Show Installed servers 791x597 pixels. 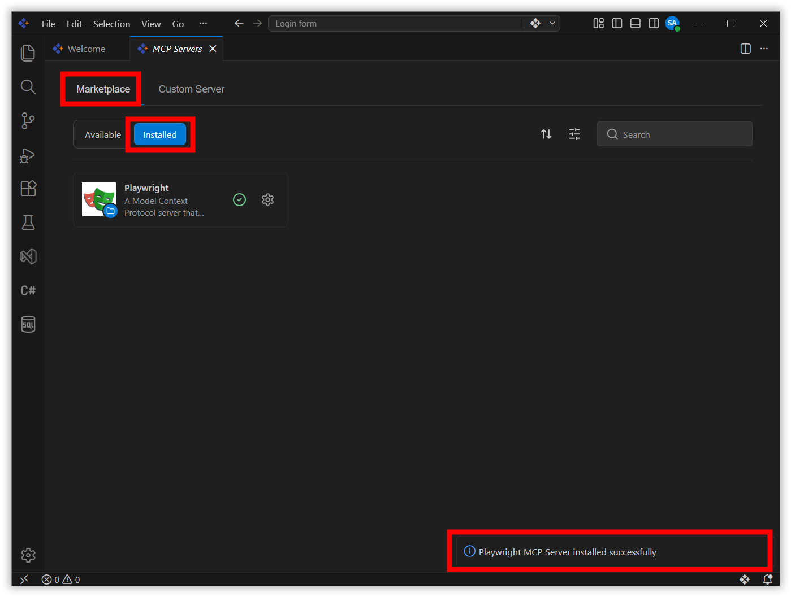[160, 134]
